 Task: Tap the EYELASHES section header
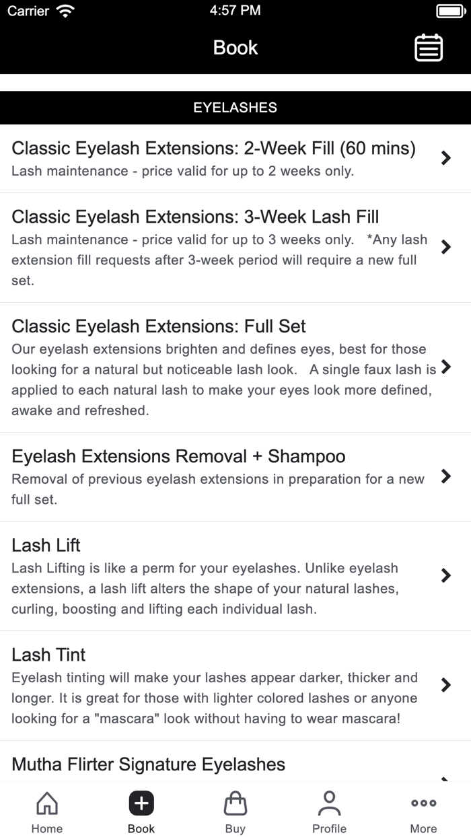(x=235, y=108)
